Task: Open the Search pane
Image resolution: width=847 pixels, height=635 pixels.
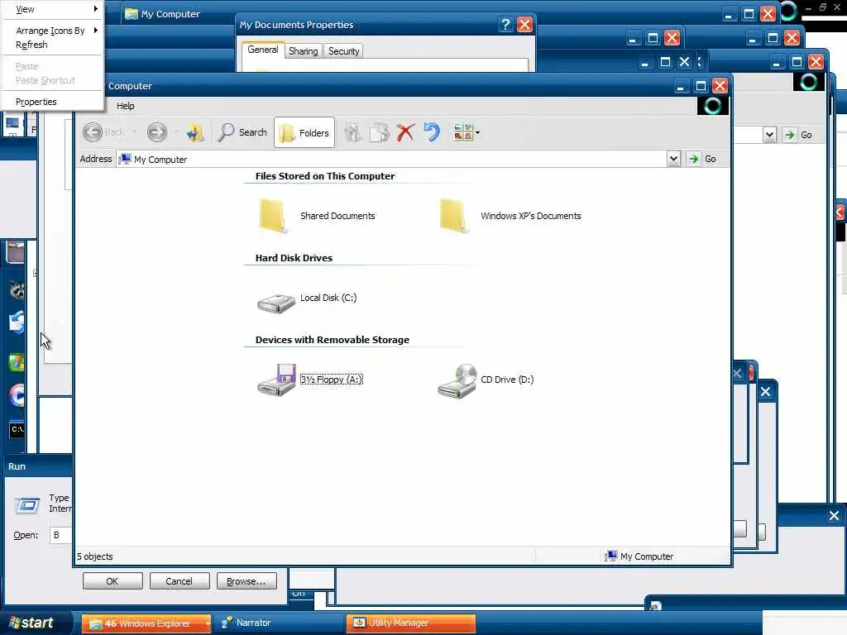Action: 242,132
